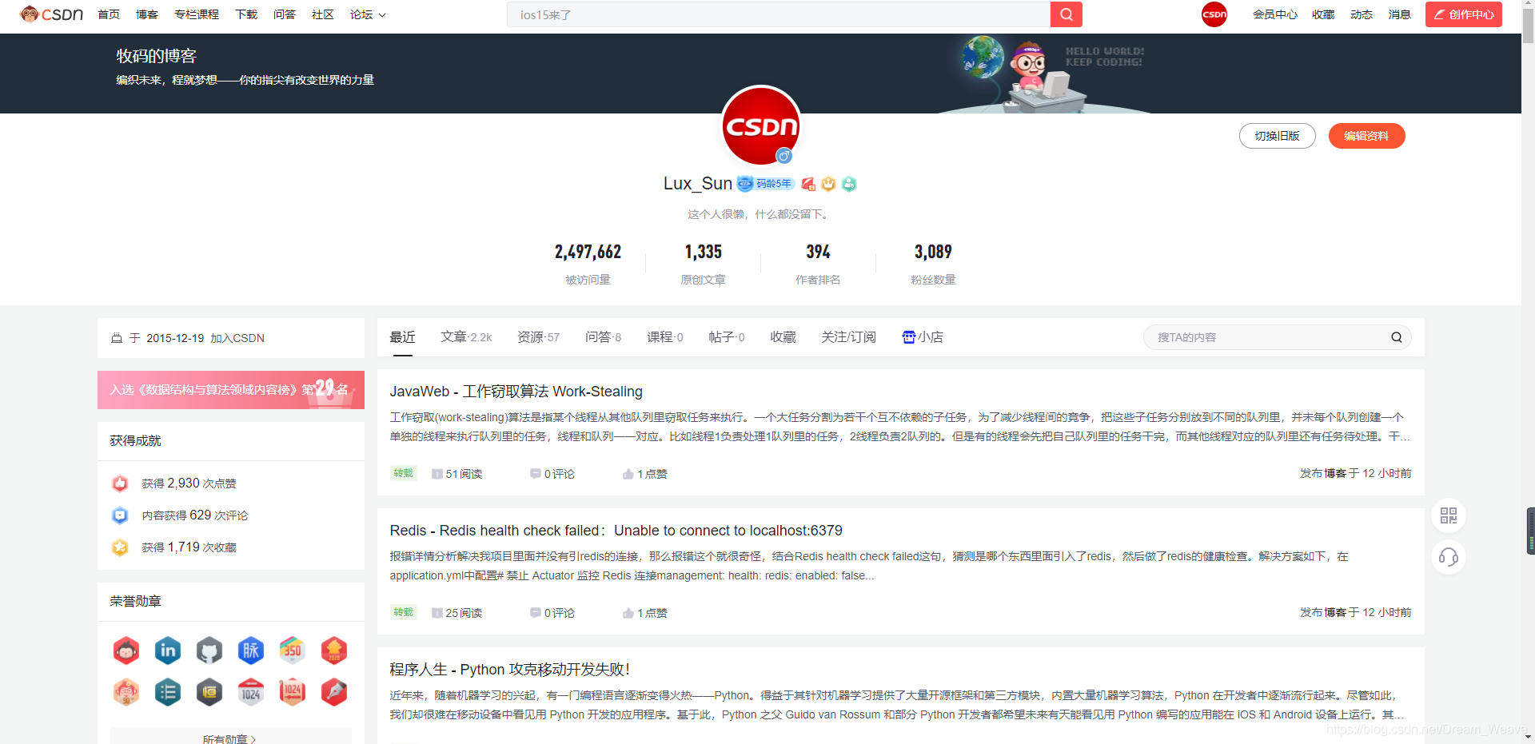Open 社区 in the top navigation
1535x744 pixels.
(323, 14)
